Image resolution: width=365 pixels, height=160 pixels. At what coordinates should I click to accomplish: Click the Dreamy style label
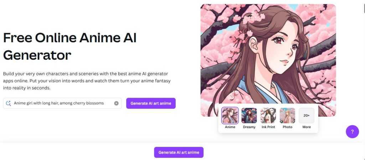pos(249,127)
